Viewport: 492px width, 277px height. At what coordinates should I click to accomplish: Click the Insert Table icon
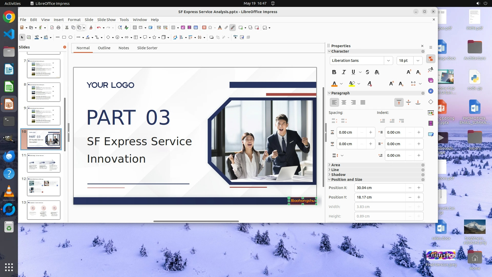tap(173, 28)
